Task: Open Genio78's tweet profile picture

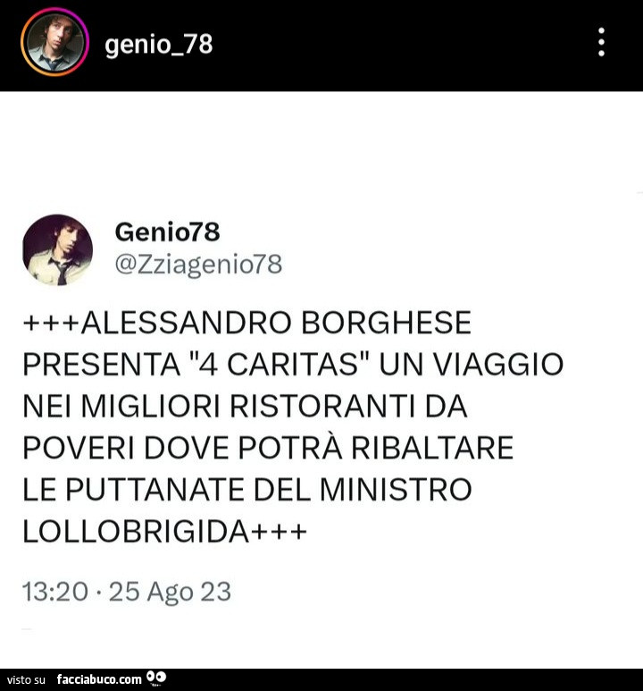Action: click(x=57, y=250)
